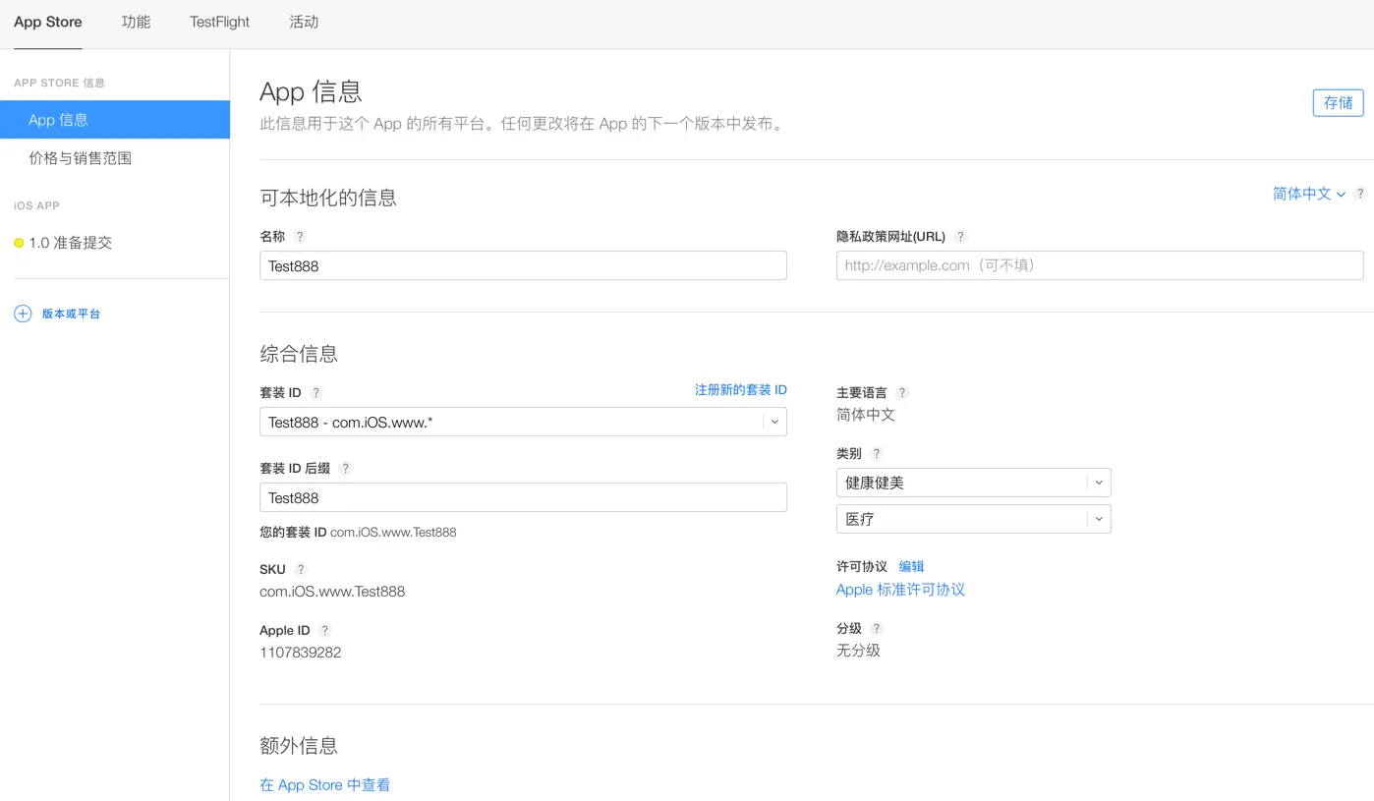Select App 信息 in the sidebar
The width and height of the screenshot is (1374, 801).
coord(115,120)
